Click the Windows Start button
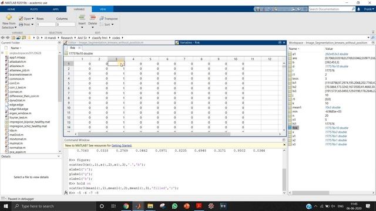The width and height of the screenshot is (376, 211). pos(5,206)
